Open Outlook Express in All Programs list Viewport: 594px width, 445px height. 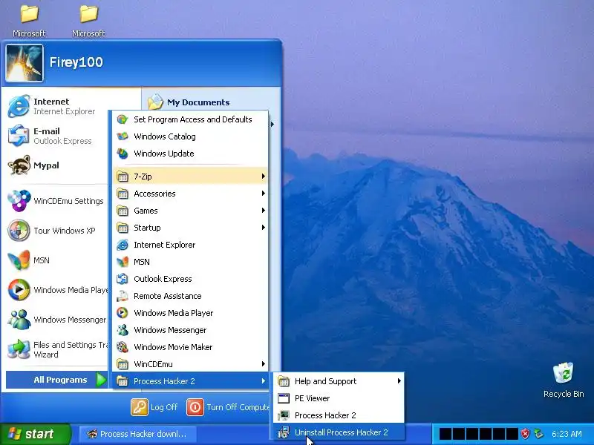(x=190, y=279)
